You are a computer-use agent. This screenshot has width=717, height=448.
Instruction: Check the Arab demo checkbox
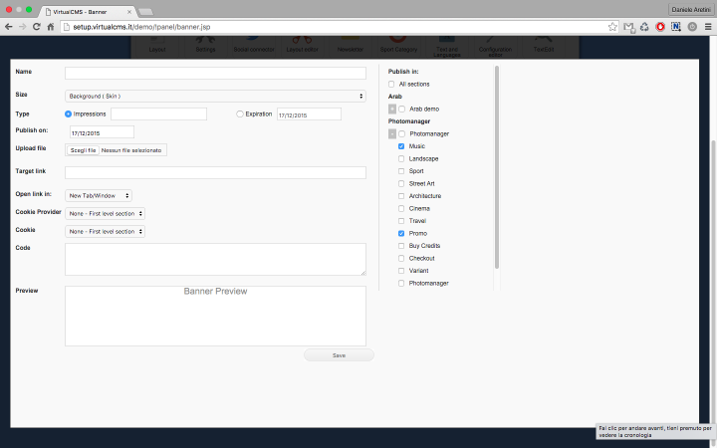tap(401, 109)
